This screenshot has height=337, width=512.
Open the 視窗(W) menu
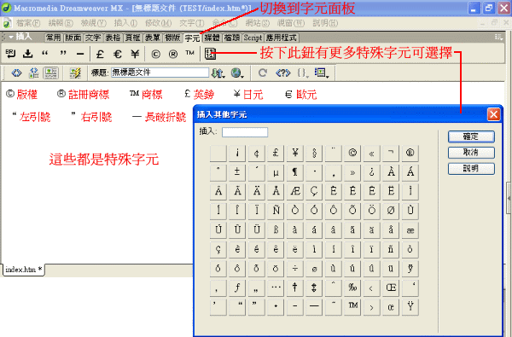pyautogui.click(x=291, y=23)
